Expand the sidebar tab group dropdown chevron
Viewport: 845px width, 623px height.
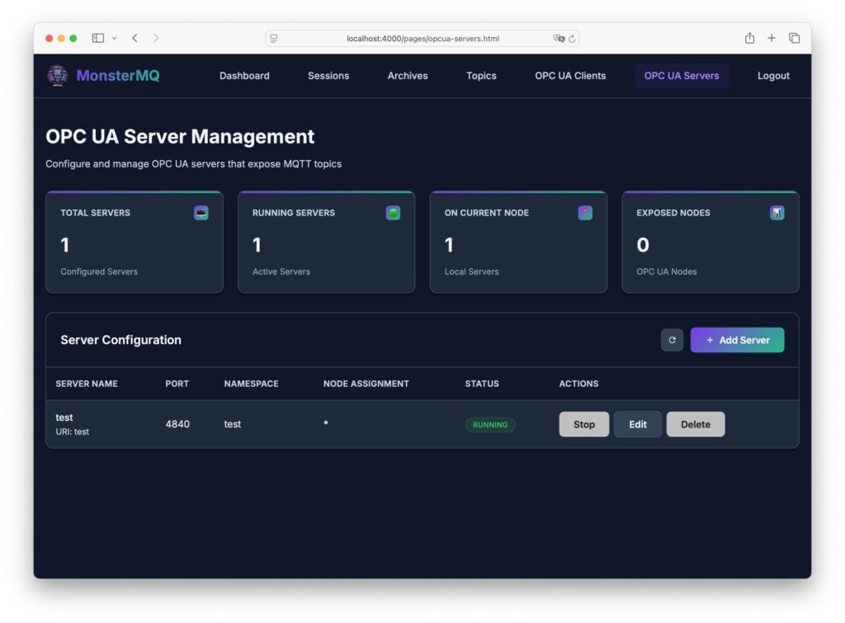click(x=114, y=38)
